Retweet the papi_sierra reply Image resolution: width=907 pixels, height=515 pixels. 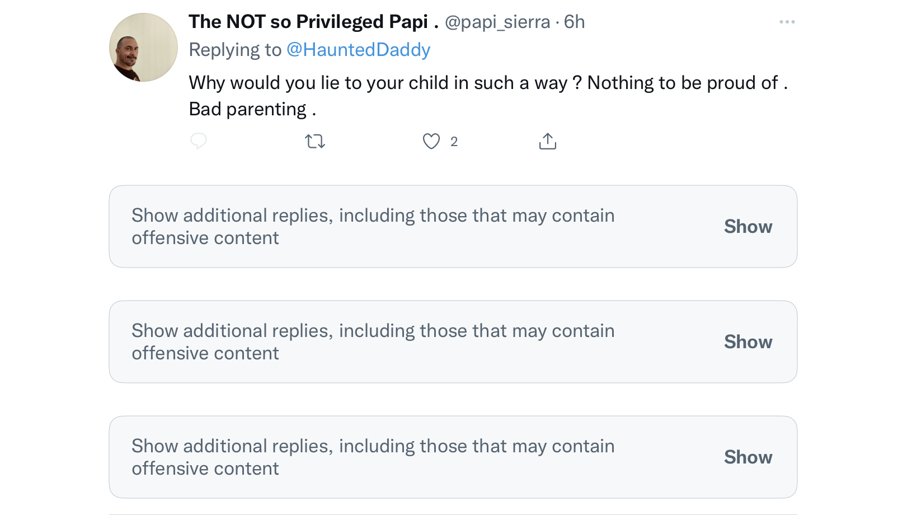[x=315, y=141]
